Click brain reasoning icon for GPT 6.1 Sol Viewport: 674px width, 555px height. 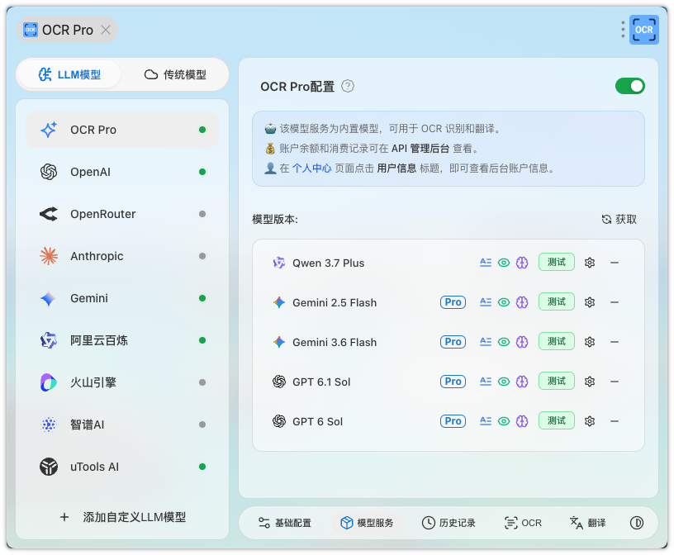[522, 382]
